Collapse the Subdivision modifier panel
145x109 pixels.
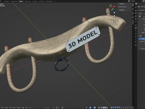[139, 36]
